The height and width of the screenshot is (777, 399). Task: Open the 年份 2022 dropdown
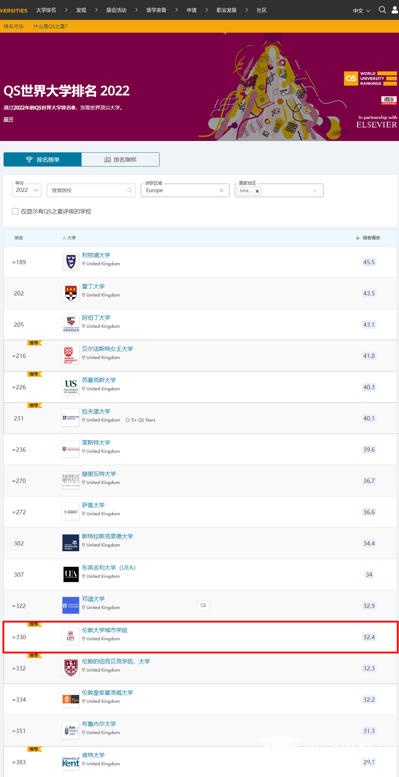(x=27, y=190)
